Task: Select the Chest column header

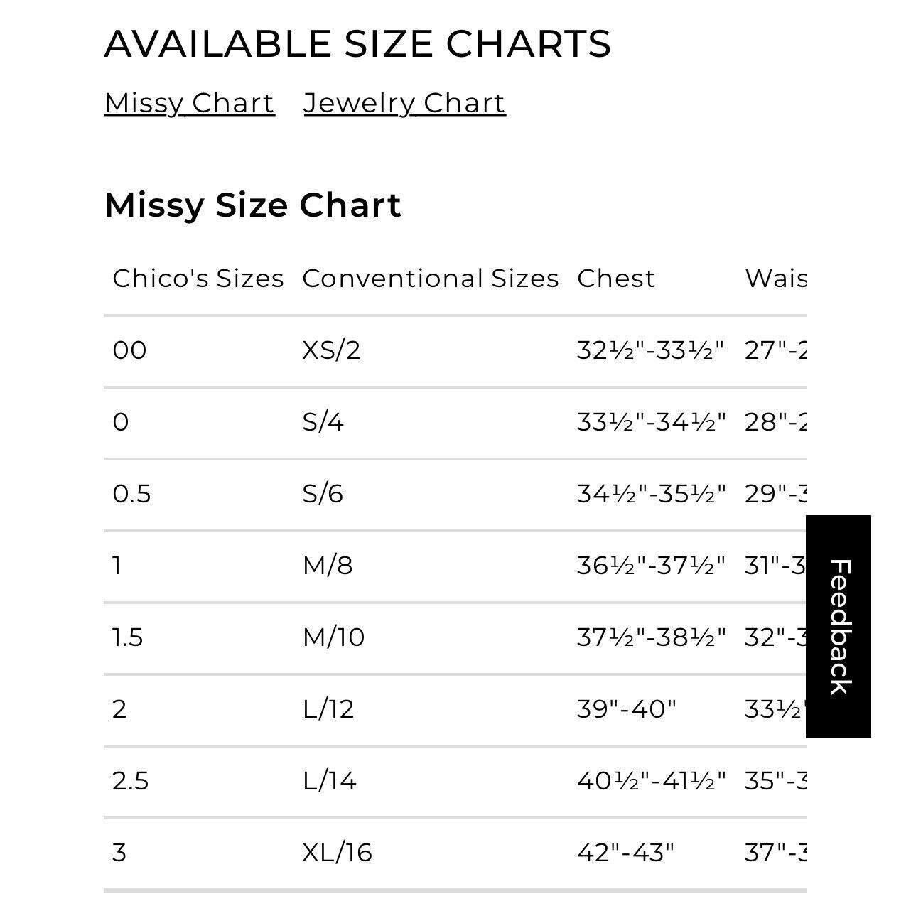Action: pyautogui.click(x=616, y=279)
